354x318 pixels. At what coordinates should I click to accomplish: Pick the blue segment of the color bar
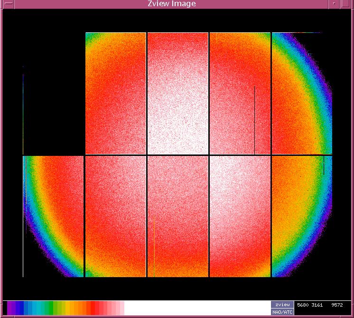28,308
